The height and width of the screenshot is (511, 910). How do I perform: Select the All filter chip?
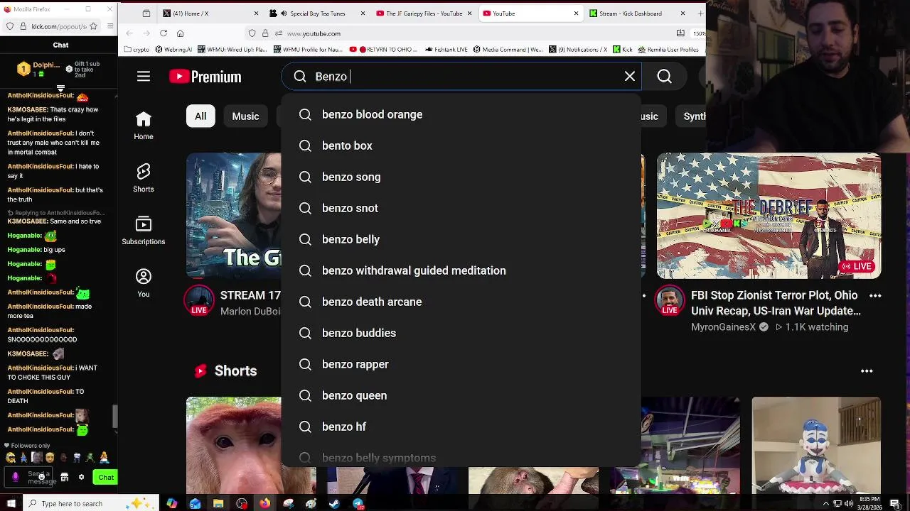tap(200, 116)
